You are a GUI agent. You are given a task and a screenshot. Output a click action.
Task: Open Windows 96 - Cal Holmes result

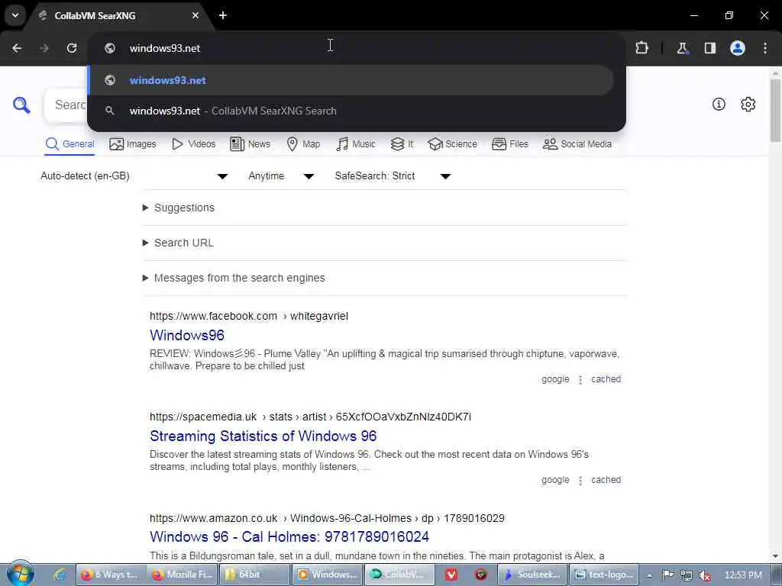coord(289,536)
